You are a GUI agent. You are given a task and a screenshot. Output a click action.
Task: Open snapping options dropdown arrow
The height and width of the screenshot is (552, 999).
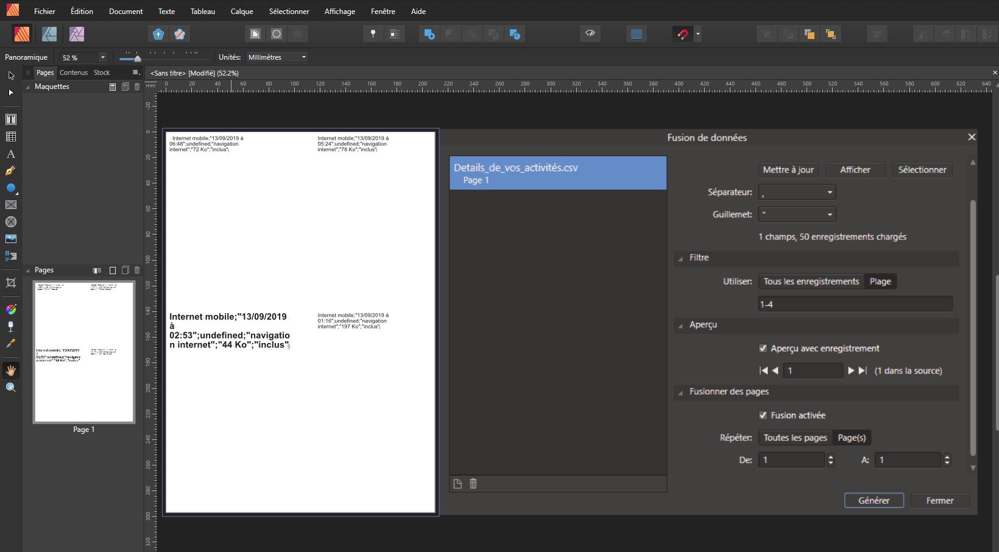(698, 34)
